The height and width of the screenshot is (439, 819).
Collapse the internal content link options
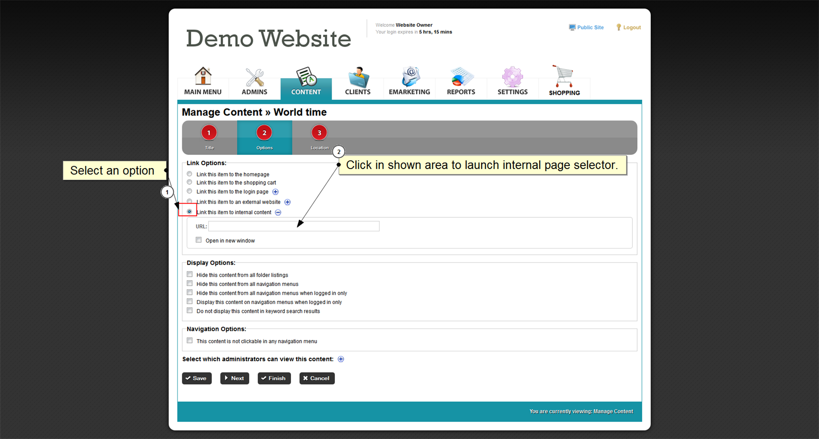coord(278,212)
